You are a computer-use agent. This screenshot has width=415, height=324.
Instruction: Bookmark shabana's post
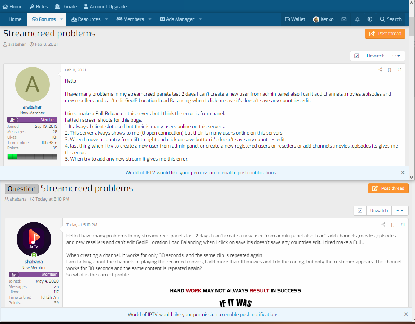coord(393,225)
